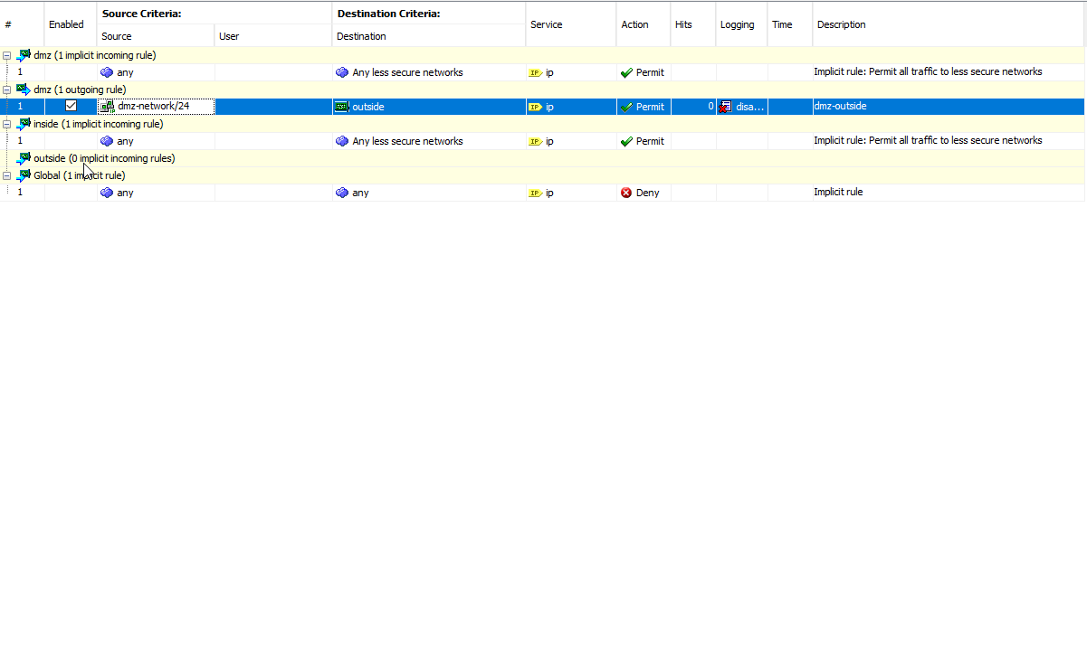Image resolution: width=1087 pixels, height=651 pixels.
Task: Click the interface icon next to the outside group header
Action: 23,158
